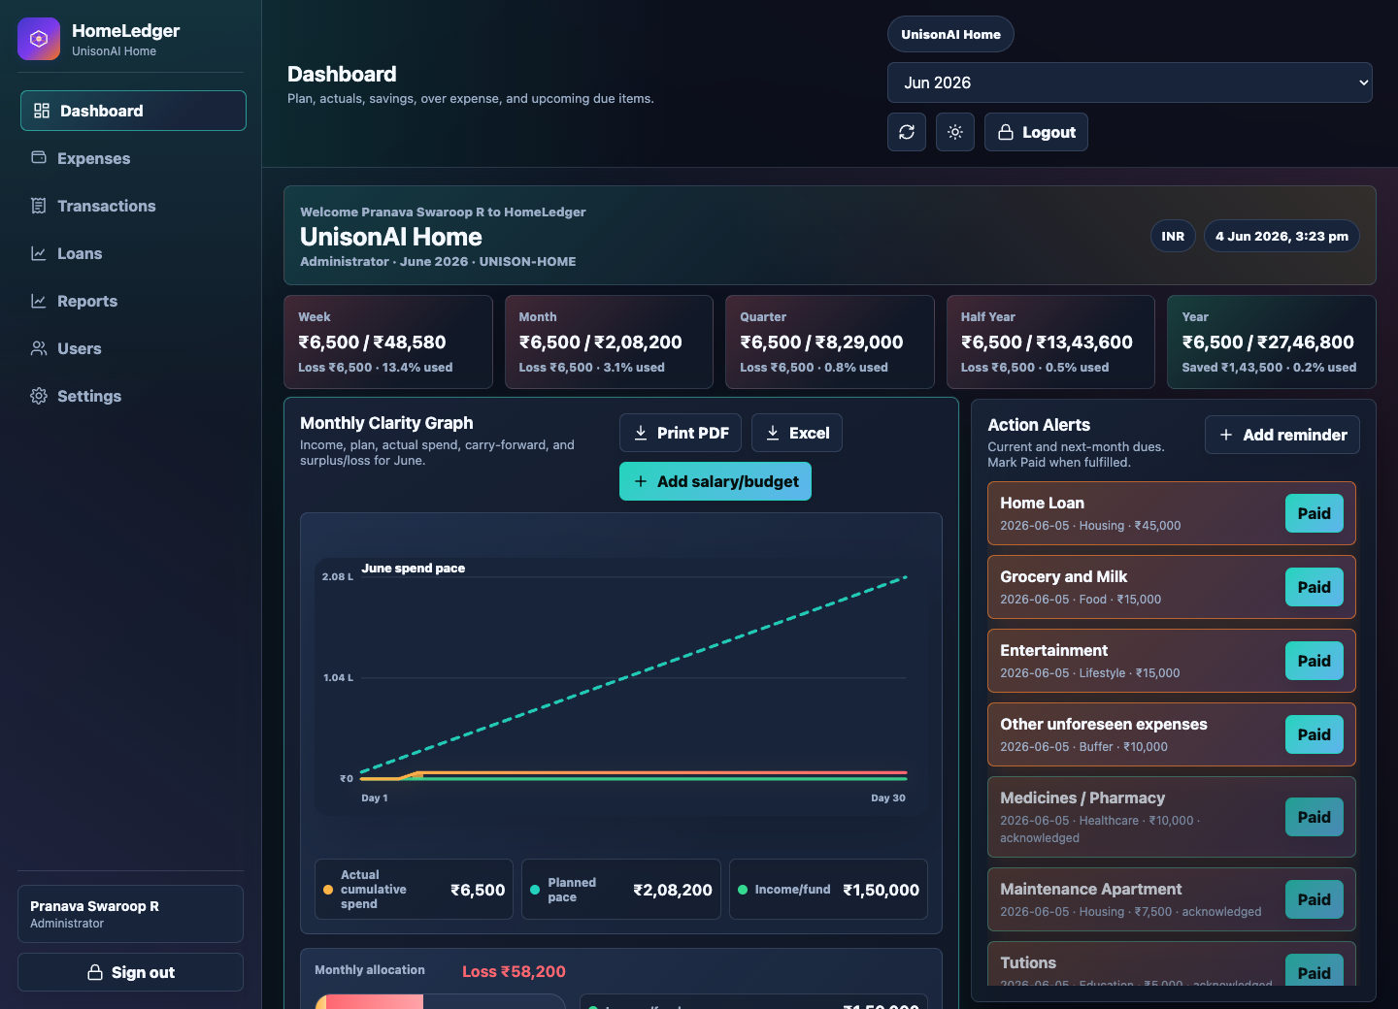Click the Sign out button
This screenshot has height=1009, width=1398.
coord(130,972)
